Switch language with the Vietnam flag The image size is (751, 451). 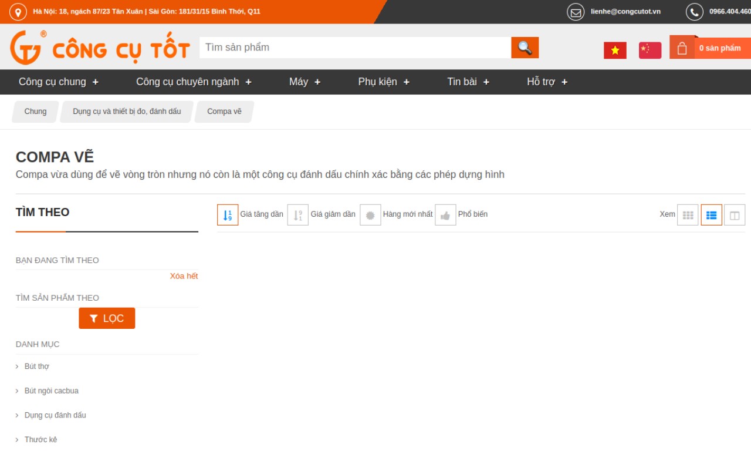pos(615,51)
